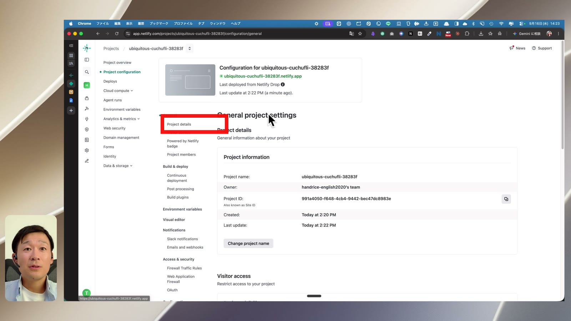Open the project switcher dropdown arrows
The image size is (571, 321).
190,49
